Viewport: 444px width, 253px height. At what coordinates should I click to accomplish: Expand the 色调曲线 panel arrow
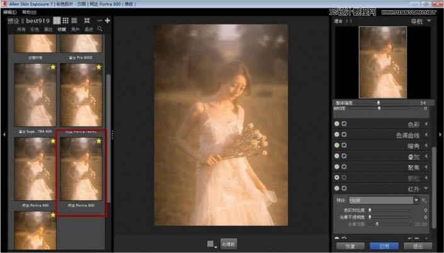pos(426,135)
